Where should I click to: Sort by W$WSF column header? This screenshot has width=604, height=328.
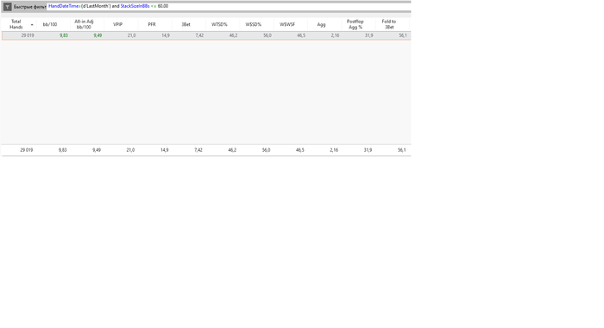[x=287, y=24]
